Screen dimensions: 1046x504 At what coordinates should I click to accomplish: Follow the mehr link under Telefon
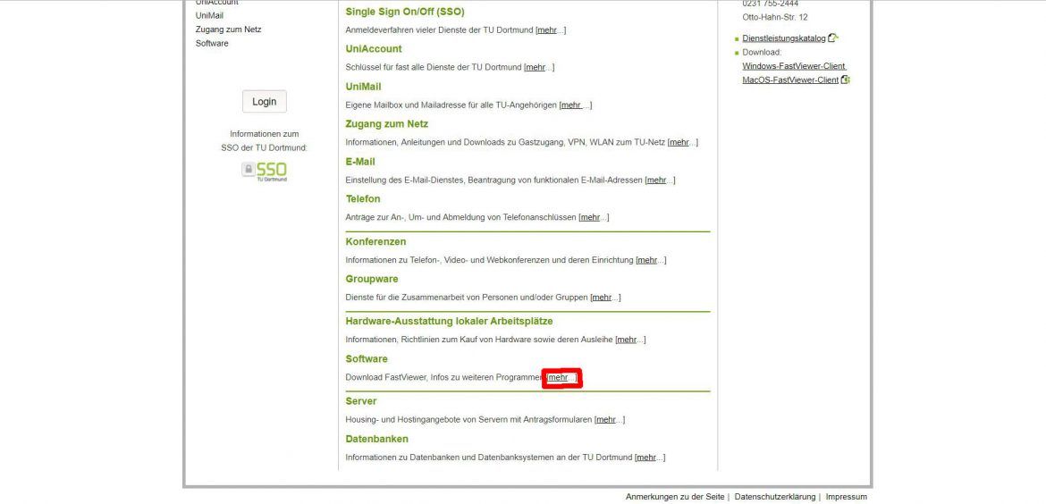(590, 217)
